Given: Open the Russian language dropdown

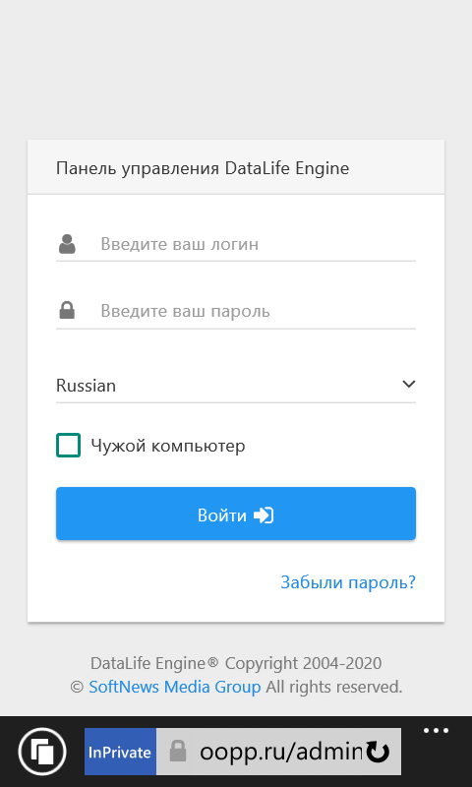Looking at the screenshot, I should click(x=236, y=386).
